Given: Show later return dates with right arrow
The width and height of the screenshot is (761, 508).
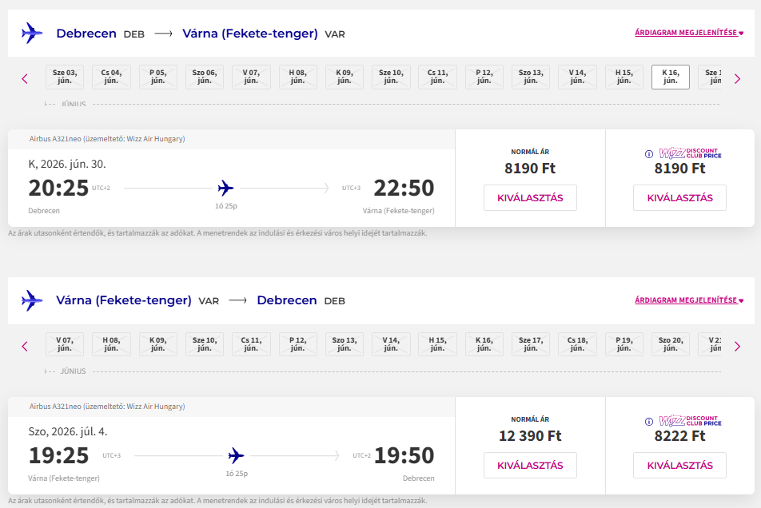Looking at the screenshot, I should (737, 346).
